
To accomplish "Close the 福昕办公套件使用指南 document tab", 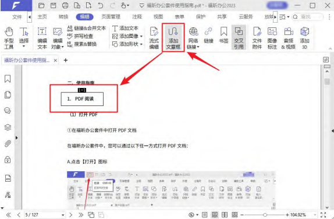I will 55,61.
